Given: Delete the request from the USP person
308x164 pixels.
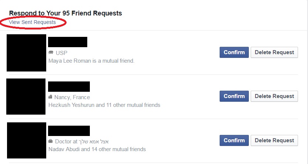Looking at the screenshot, I should [x=274, y=52].
